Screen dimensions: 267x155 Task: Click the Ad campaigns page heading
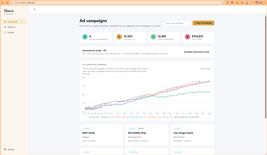tap(93, 21)
